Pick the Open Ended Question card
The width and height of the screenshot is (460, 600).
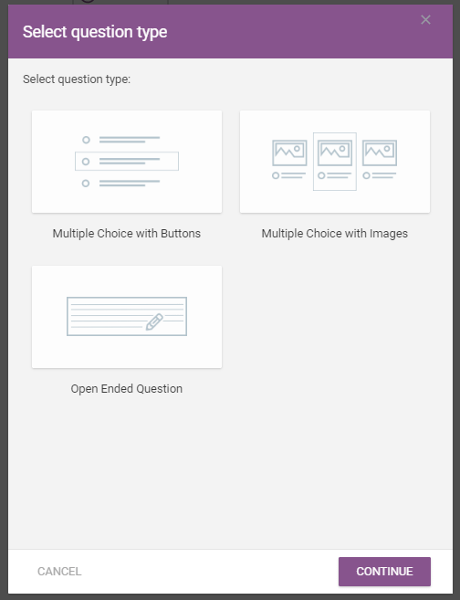point(127,317)
